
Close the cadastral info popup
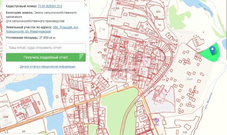85,5
